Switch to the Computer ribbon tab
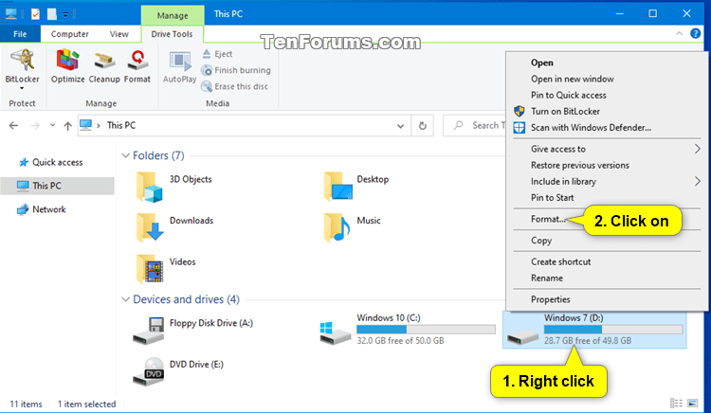Image resolution: width=711 pixels, height=413 pixels. pyautogui.click(x=69, y=34)
